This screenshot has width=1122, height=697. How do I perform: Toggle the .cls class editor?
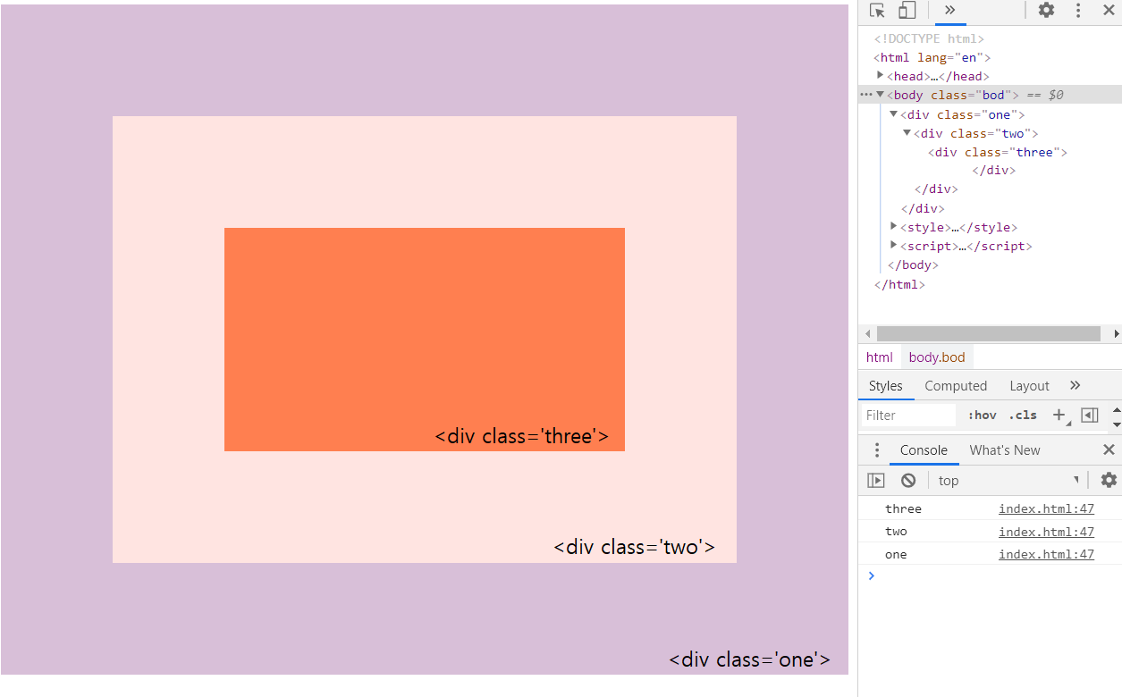(1023, 416)
